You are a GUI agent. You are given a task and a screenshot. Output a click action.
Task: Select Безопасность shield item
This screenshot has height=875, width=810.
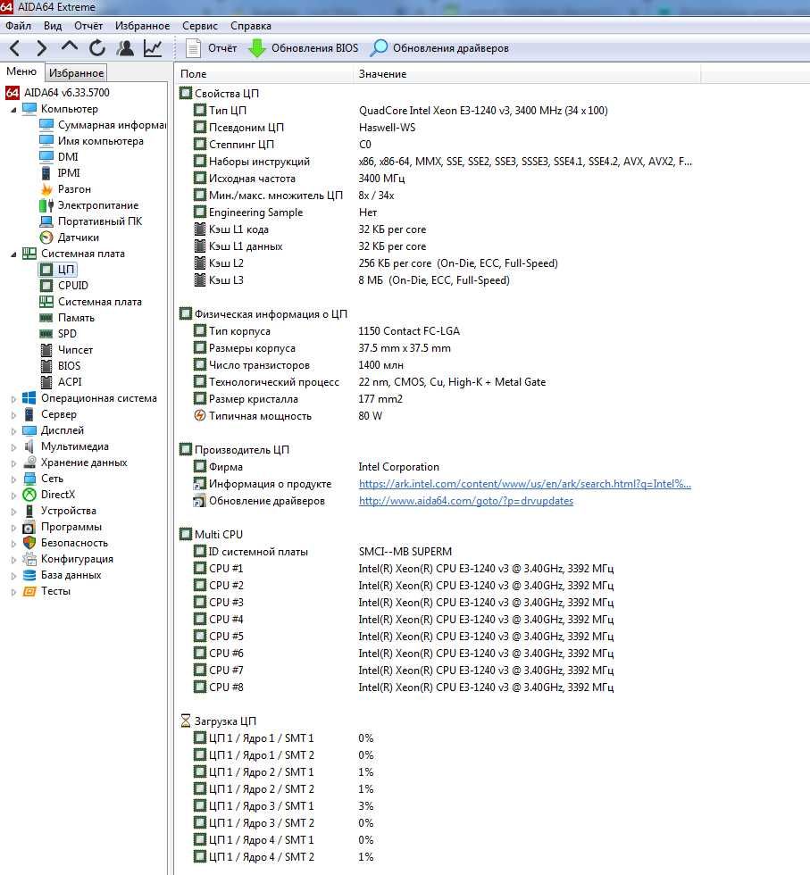point(66,543)
